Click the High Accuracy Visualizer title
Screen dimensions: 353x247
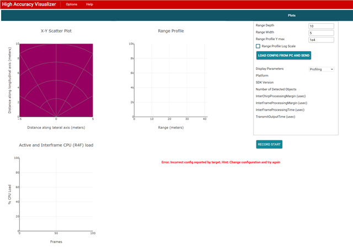coord(29,4)
